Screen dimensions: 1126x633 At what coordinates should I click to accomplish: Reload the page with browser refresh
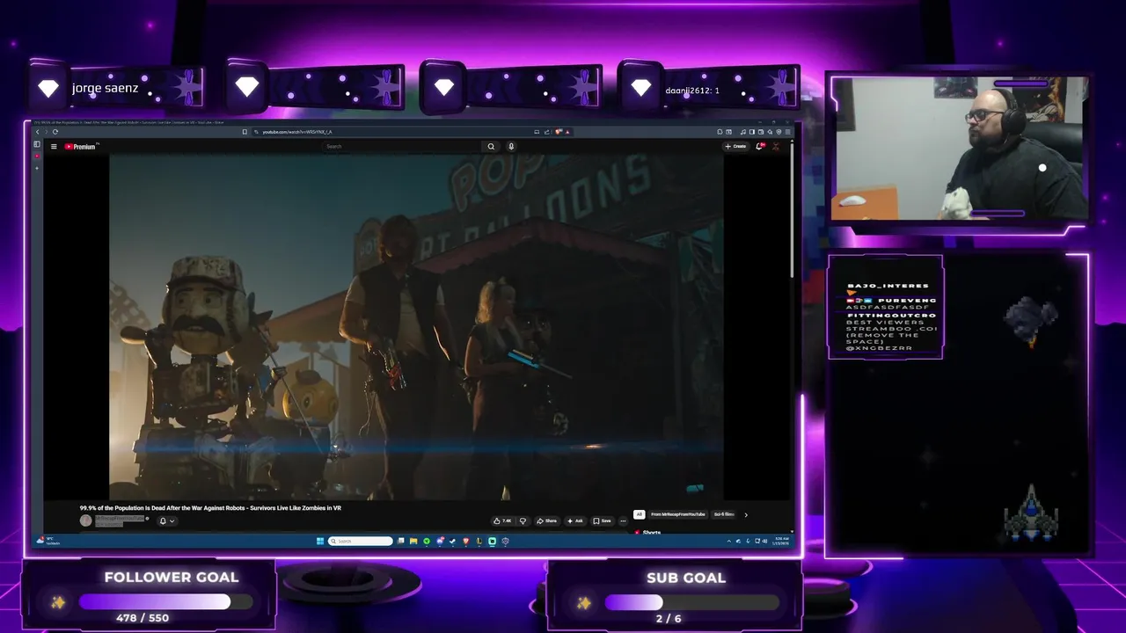55,132
